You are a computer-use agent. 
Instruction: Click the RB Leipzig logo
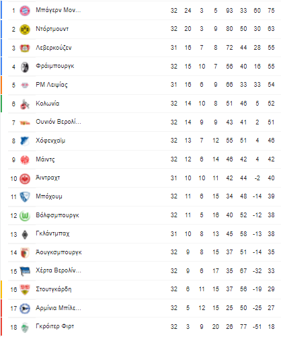pyautogui.click(x=25, y=85)
